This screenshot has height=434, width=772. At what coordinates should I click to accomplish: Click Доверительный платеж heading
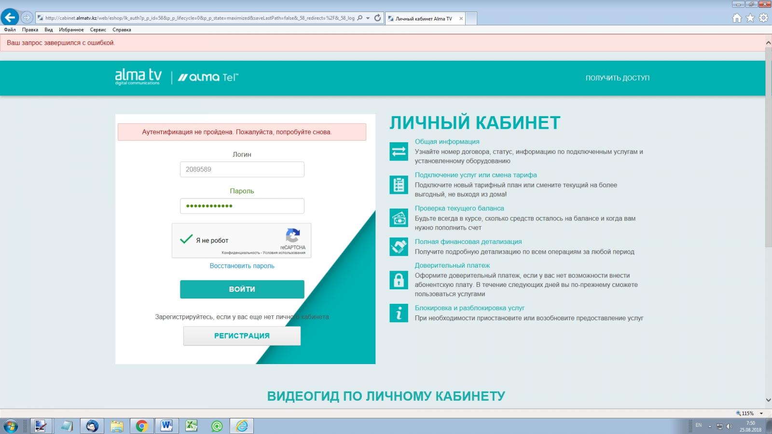452,265
